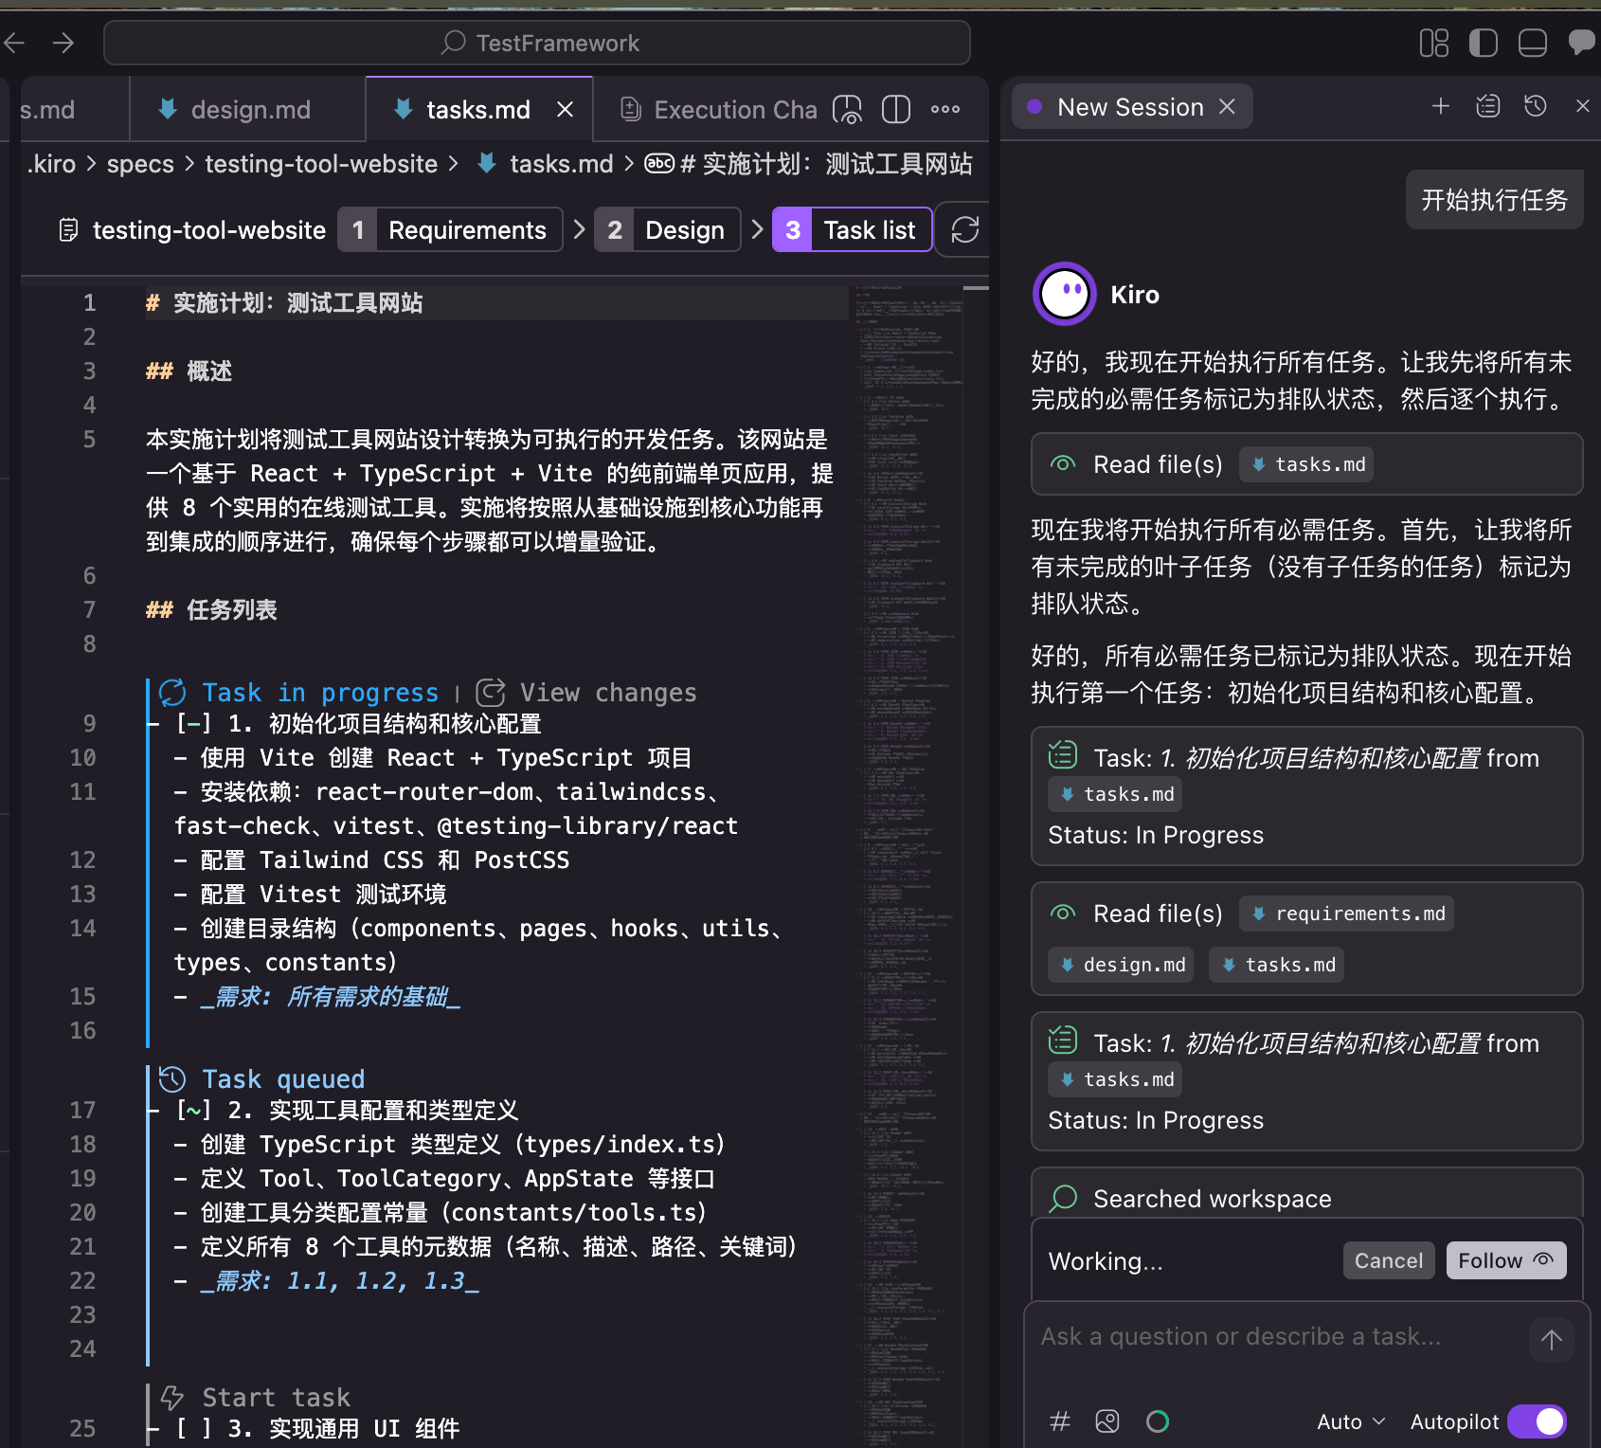
Task: Open feedback via the speech bubble icon
Action: pos(1580,43)
